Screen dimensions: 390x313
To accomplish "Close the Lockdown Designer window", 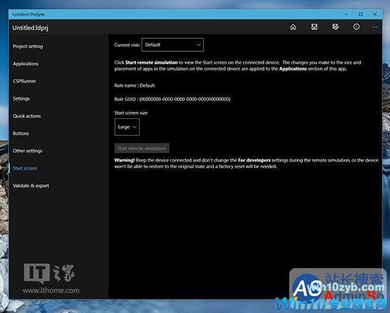I will click(378, 14).
